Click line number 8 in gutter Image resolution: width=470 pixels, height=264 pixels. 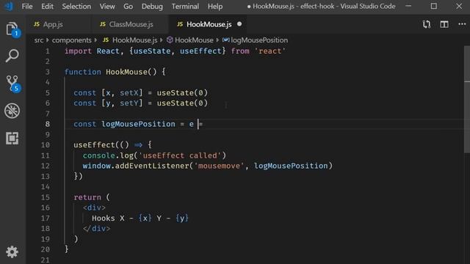pos(47,124)
